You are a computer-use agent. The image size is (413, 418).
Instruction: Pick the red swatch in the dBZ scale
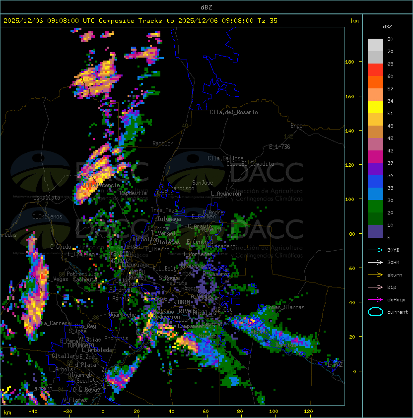(375, 70)
